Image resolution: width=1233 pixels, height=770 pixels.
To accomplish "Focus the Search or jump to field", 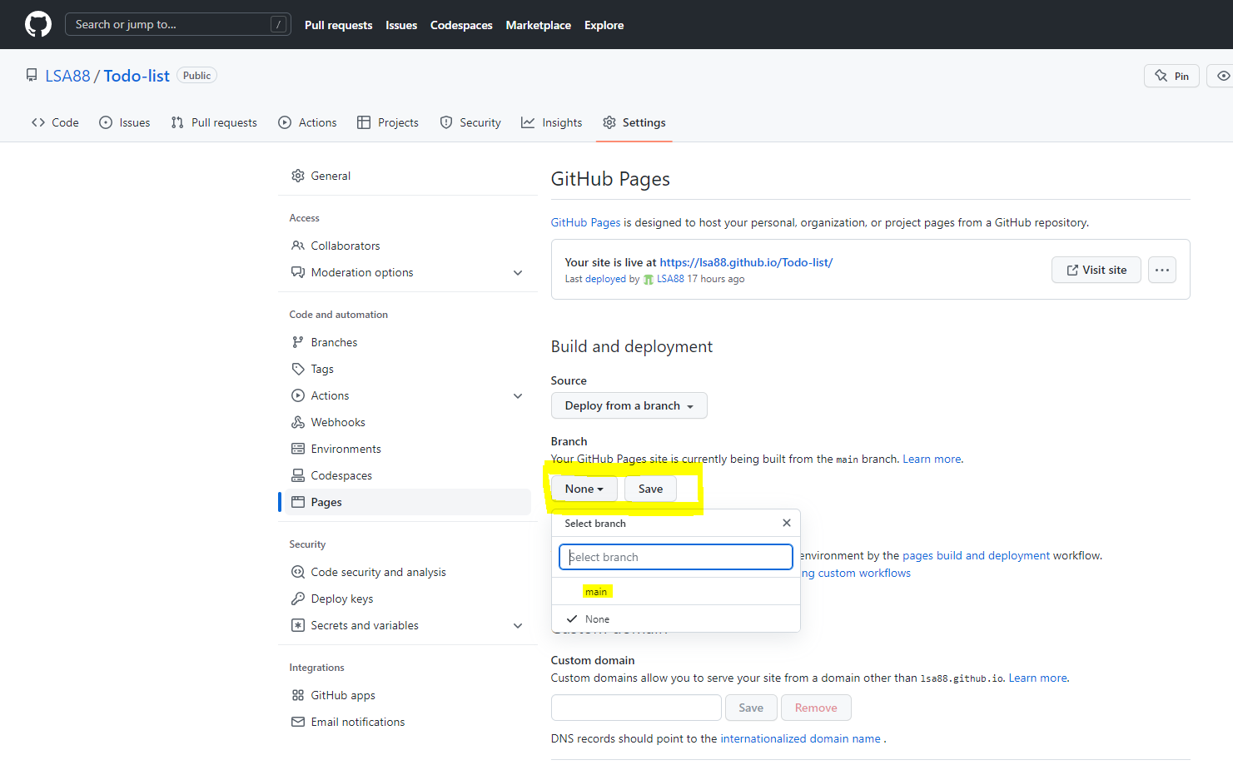I will (177, 24).
